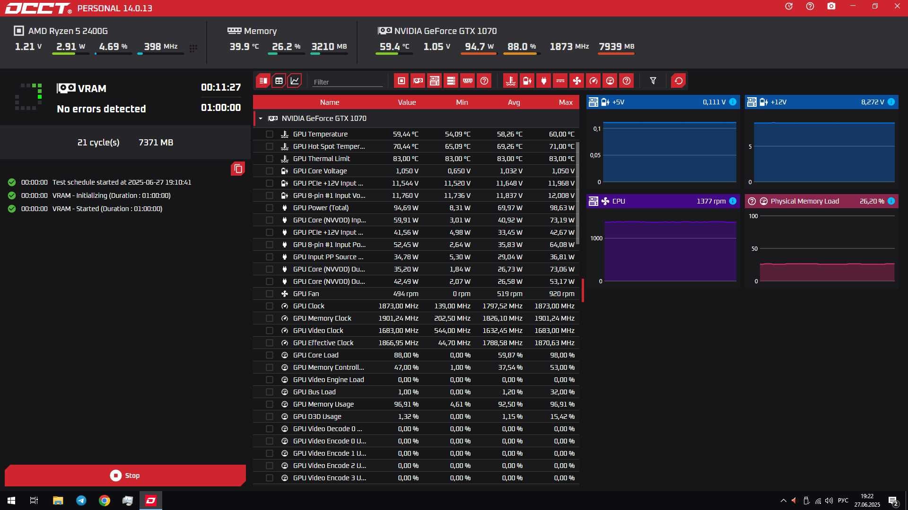Open Telegram from the taskbar
908x510 pixels.
81,501
